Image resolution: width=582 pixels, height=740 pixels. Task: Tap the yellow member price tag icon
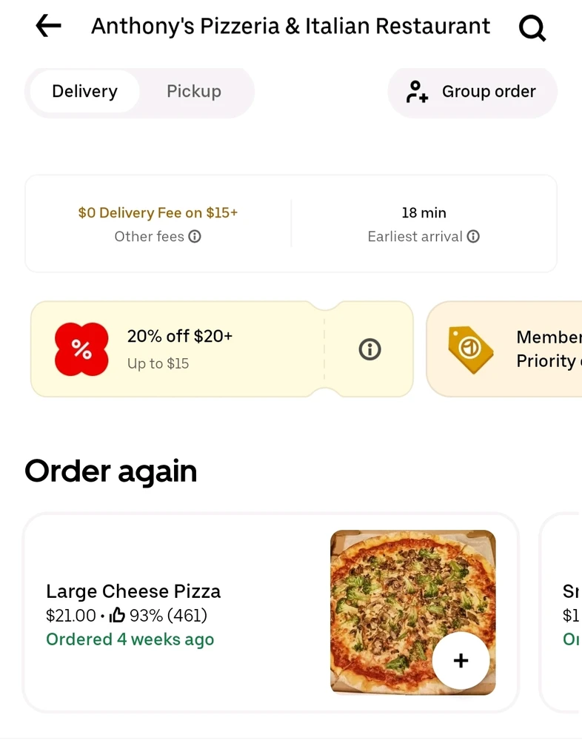click(x=470, y=349)
